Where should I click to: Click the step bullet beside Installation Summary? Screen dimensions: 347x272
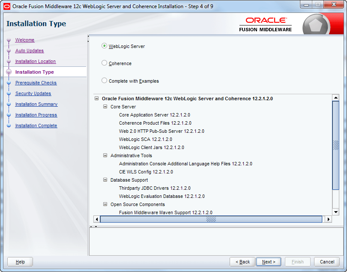coord(9,104)
